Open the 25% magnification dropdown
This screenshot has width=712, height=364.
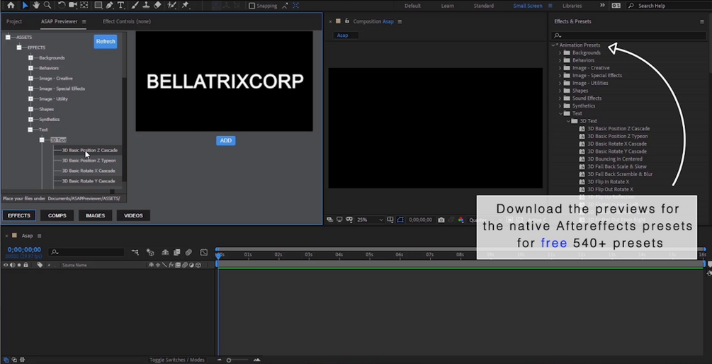click(x=370, y=220)
